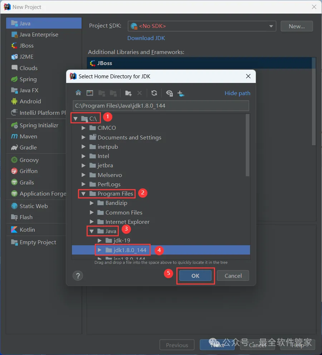Expand the CIMCO folder
This screenshot has height=355, width=322.
(83, 128)
